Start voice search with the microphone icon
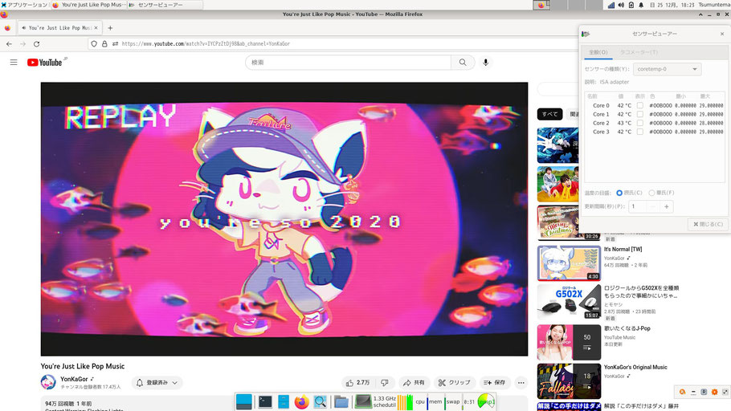 [x=485, y=62]
